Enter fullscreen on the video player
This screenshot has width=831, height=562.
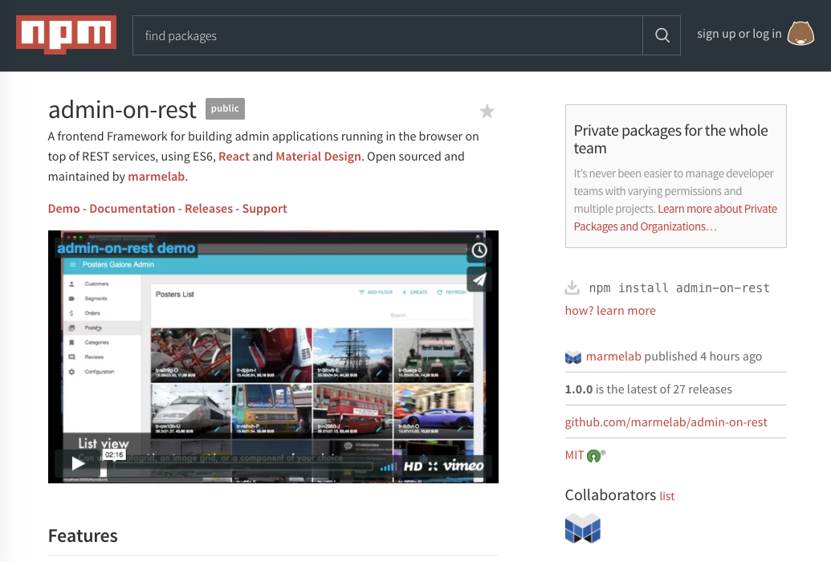(433, 466)
